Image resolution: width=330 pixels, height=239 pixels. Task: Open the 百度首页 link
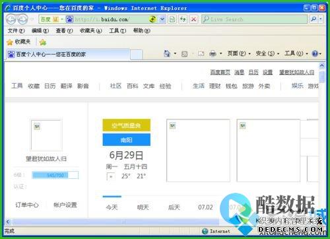pyautogui.click(x=220, y=72)
